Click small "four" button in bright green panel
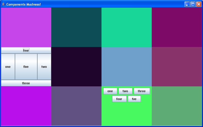The width and height of the screenshot is (203, 127). coord(119,99)
